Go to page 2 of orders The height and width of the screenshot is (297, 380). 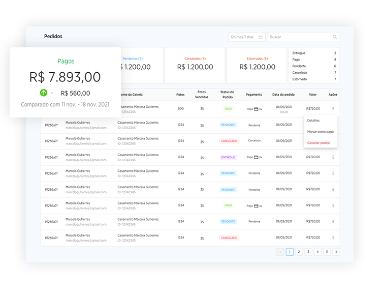(x=299, y=252)
